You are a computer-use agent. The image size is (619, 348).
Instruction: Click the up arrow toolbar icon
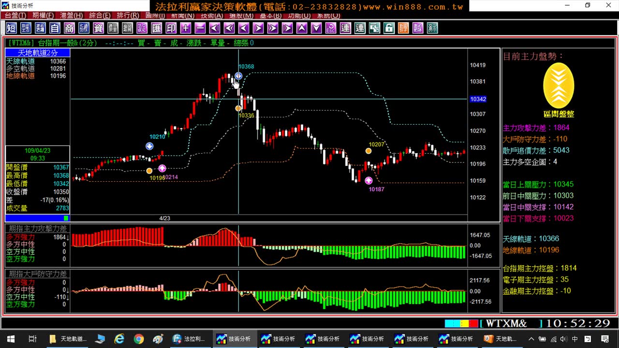coord(301,28)
